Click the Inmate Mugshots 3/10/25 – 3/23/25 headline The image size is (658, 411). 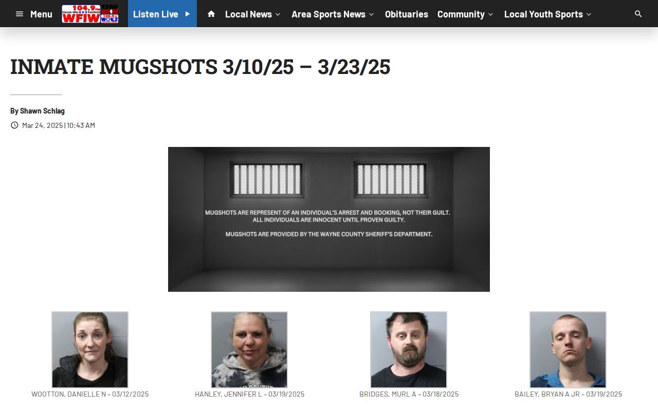200,67
